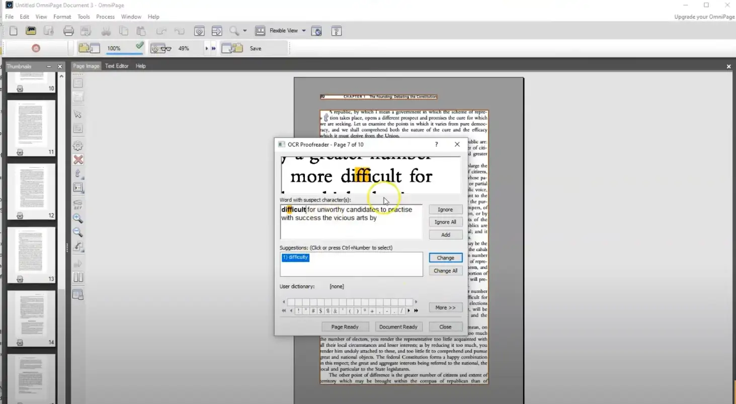Click the Print icon in toolbar
This screenshot has height=404, width=736.
68,31
